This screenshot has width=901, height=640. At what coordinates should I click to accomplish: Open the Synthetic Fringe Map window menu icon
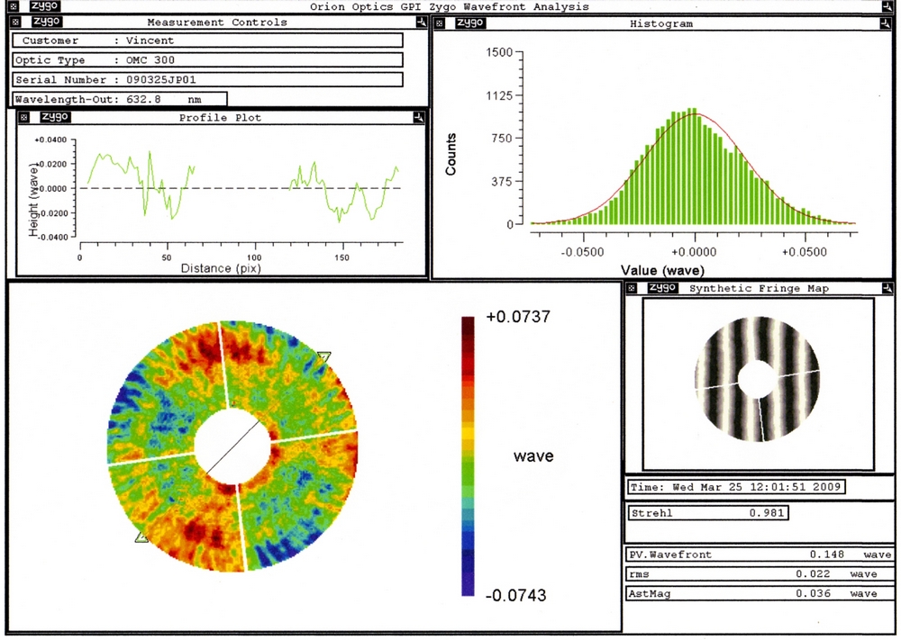pyautogui.click(x=632, y=288)
